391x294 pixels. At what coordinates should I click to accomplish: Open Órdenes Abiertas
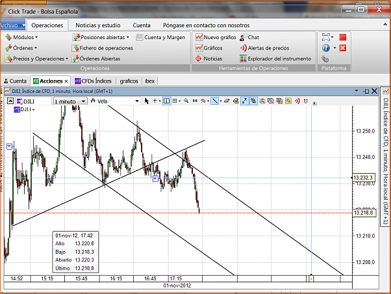click(x=96, y=59)
